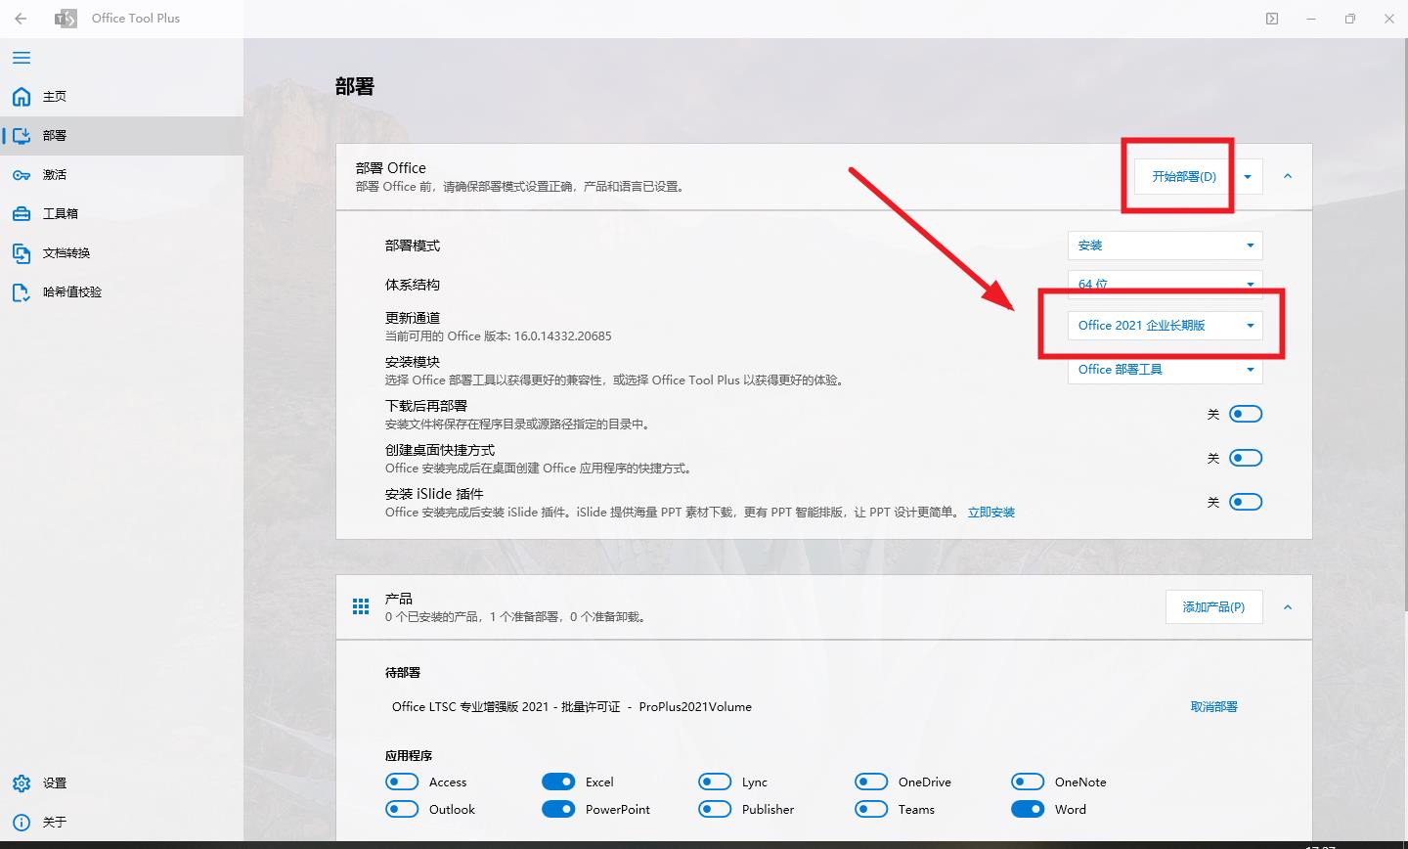Open the 文档转换 document conversion page
This screenshot has height=849, width=1408.
[x=65, y=252]
